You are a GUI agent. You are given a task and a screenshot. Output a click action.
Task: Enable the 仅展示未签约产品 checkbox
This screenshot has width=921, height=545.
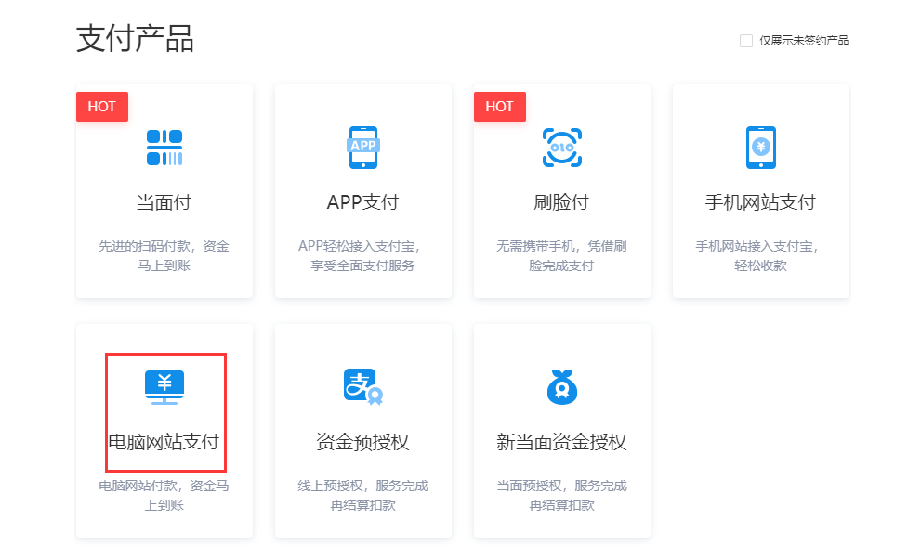click(745, 41)
